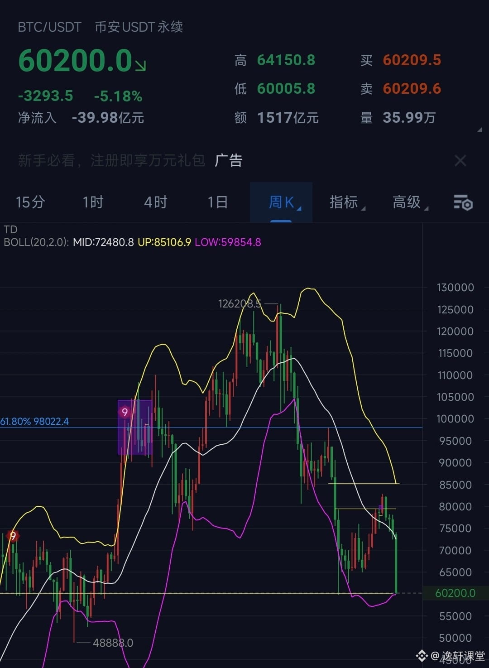Click the buy price 60209.5
The width and height of the screenshot is (489, 668).
click(x=412, y=60)
